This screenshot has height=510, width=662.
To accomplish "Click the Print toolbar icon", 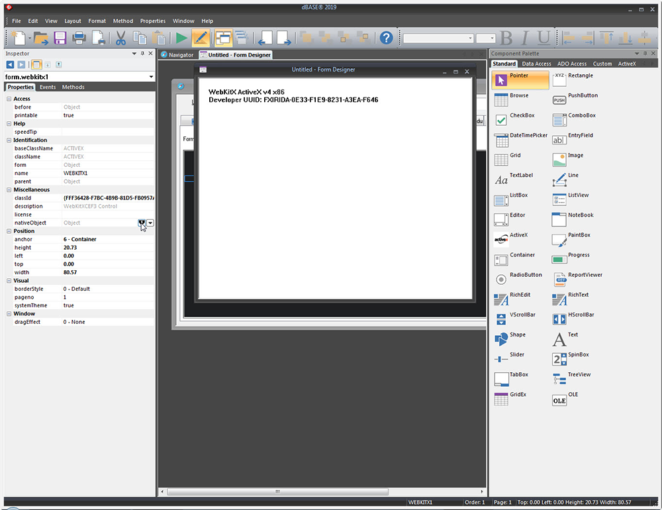I will (x=79, y=38).
